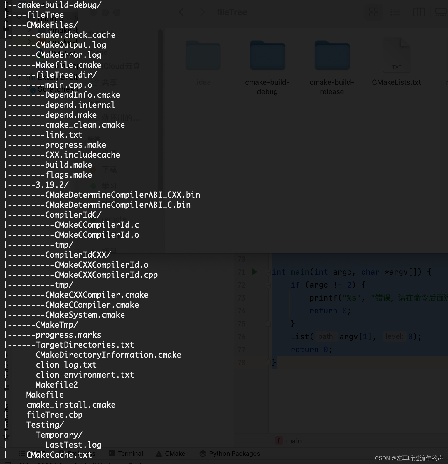Viewport: 448px width, 464px height.
Task: Switch Finder to icon grid view
Action: (x=373, y=12)
